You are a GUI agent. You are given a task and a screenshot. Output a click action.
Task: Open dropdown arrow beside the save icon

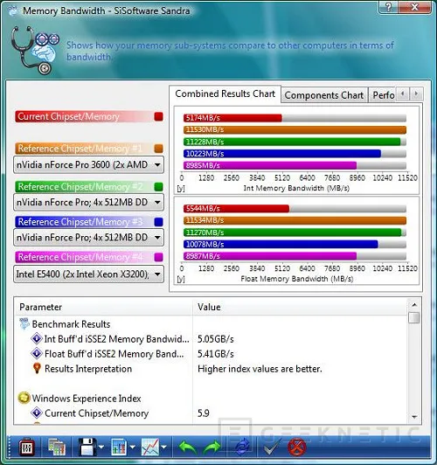(x=101, y=447)
